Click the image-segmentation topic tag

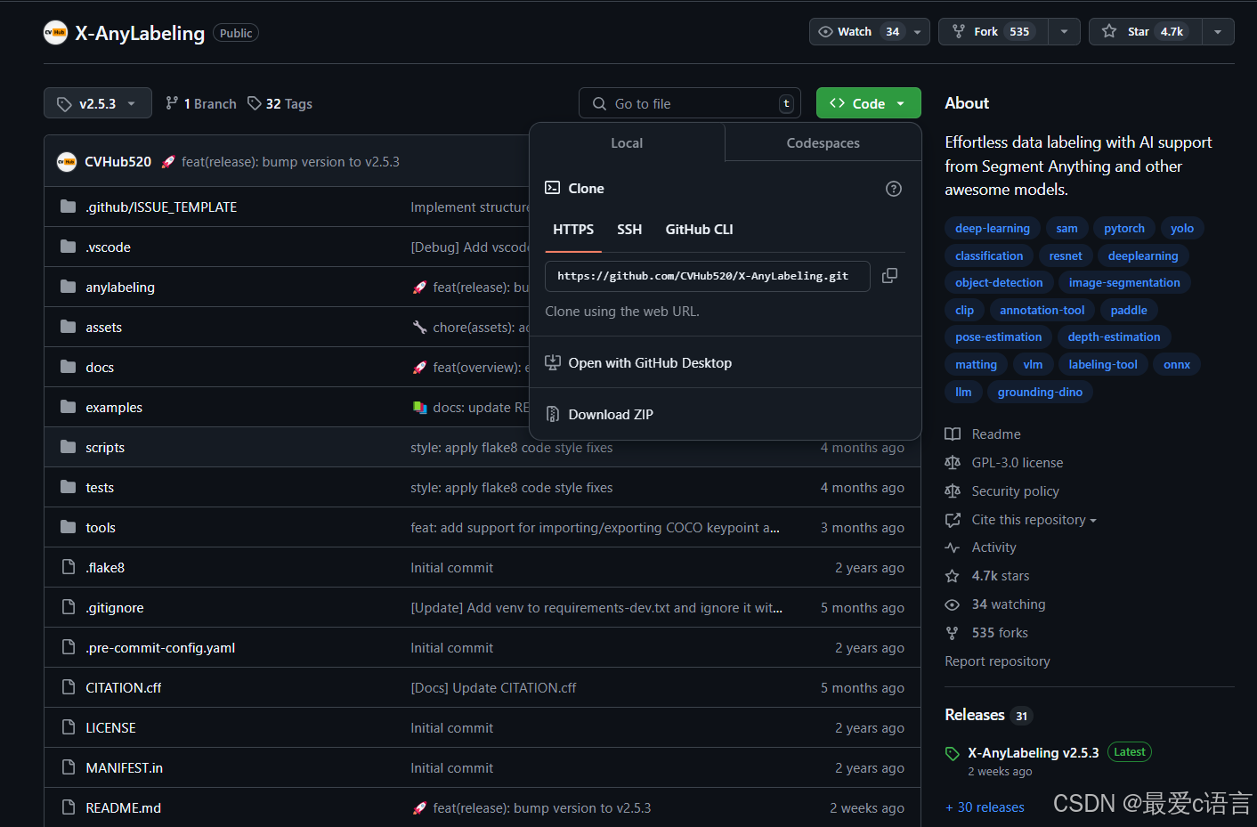1124,283
